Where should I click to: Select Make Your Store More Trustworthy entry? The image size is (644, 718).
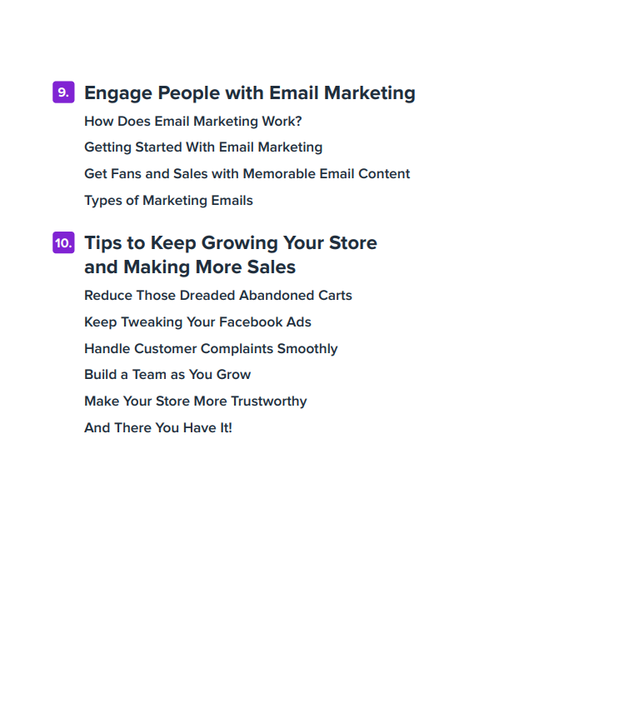(195, 401)
